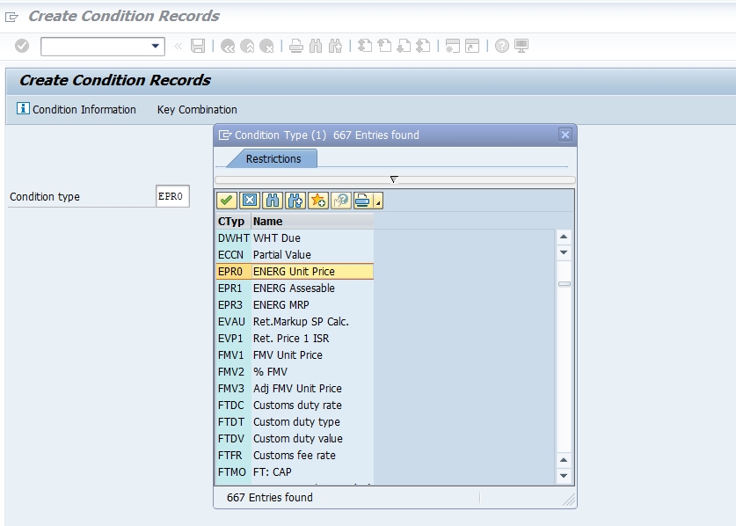The height and width of the screenshot is (526, 736).
Task: Select the EVP1 Ret. Price 1 ISR row
Action: coord(295,338)
